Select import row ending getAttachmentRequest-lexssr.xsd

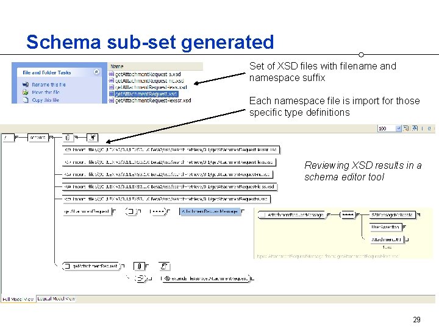[171, 150]
